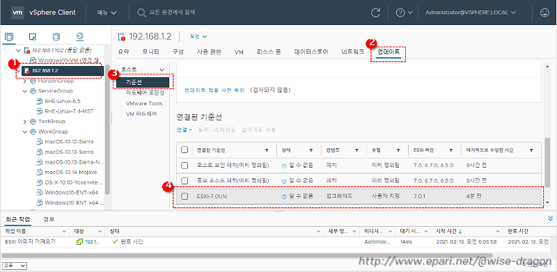Tick the host security patch baseline checkbox
This screenshot has width=557, height=272.
click(x=185, y=166)
